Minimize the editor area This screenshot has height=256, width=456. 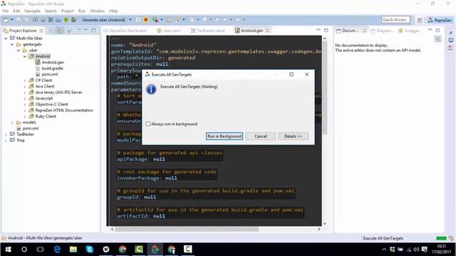pyautogui.click(x=318, y=30)
